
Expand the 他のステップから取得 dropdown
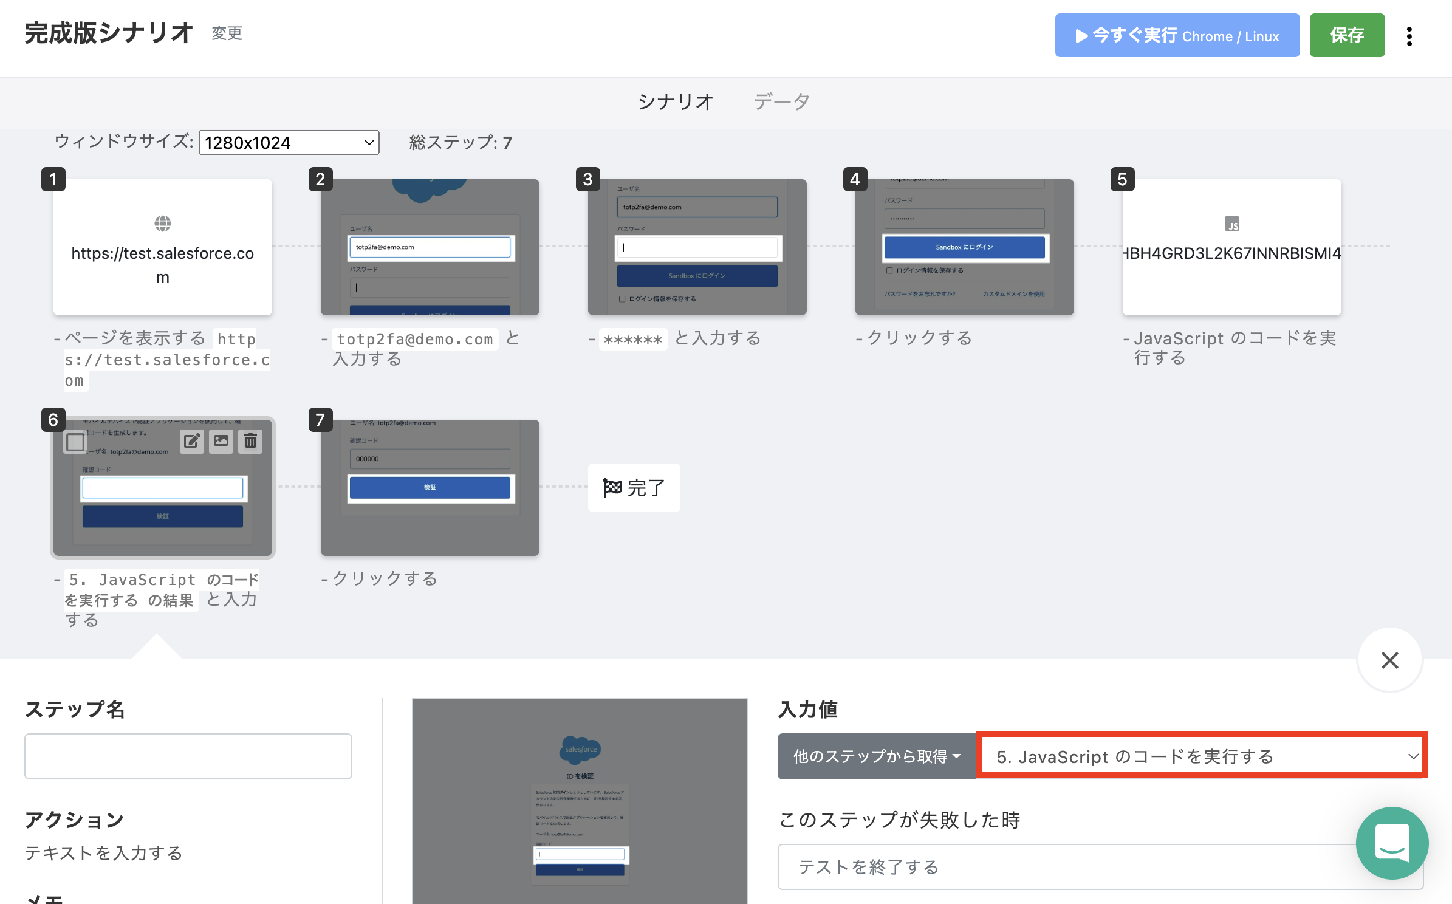[x=876, y=756]
